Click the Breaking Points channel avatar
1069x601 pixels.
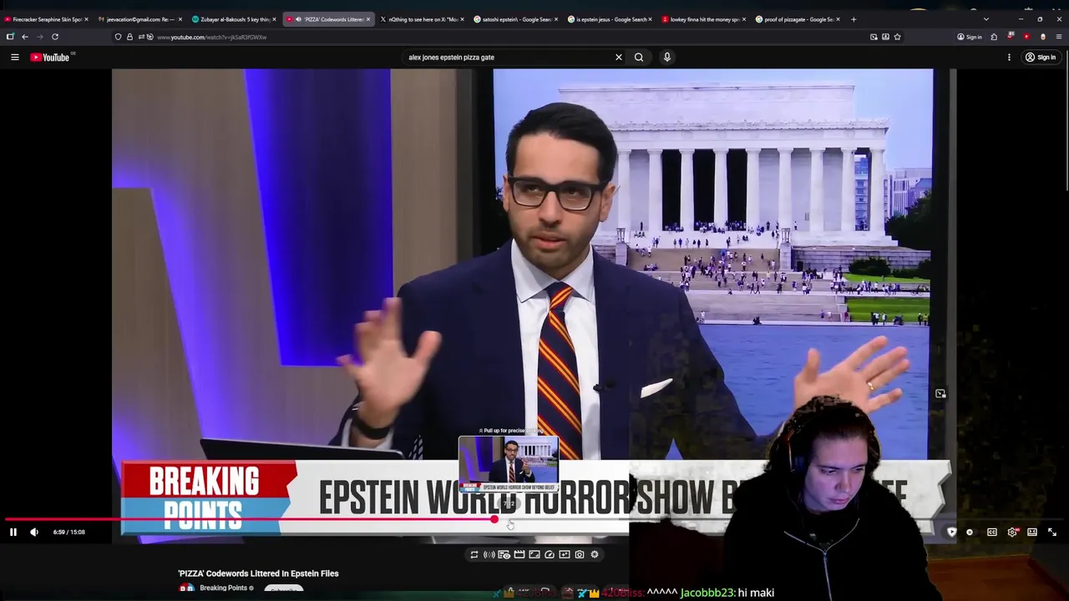pyautogui.click(x=187, y=588)
